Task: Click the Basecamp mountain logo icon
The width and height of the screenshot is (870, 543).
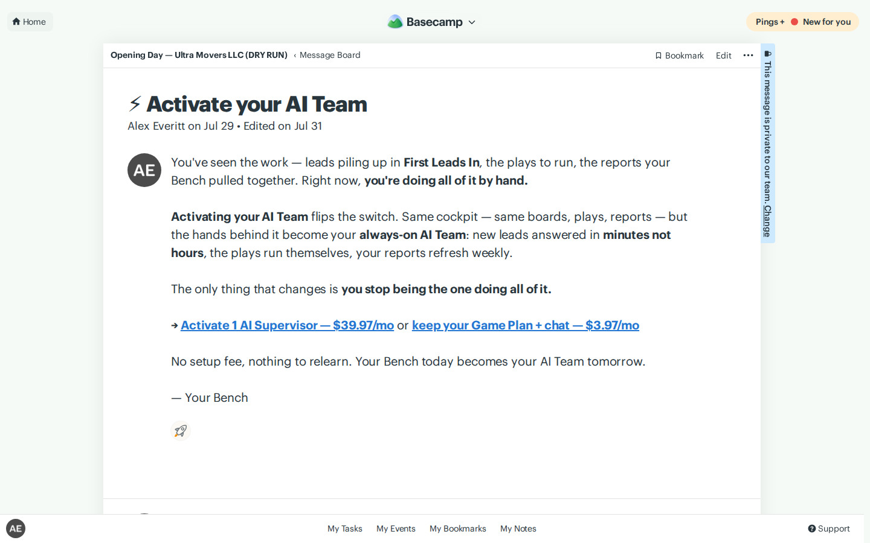Action: pyautogui.click(x=395, y=22)
